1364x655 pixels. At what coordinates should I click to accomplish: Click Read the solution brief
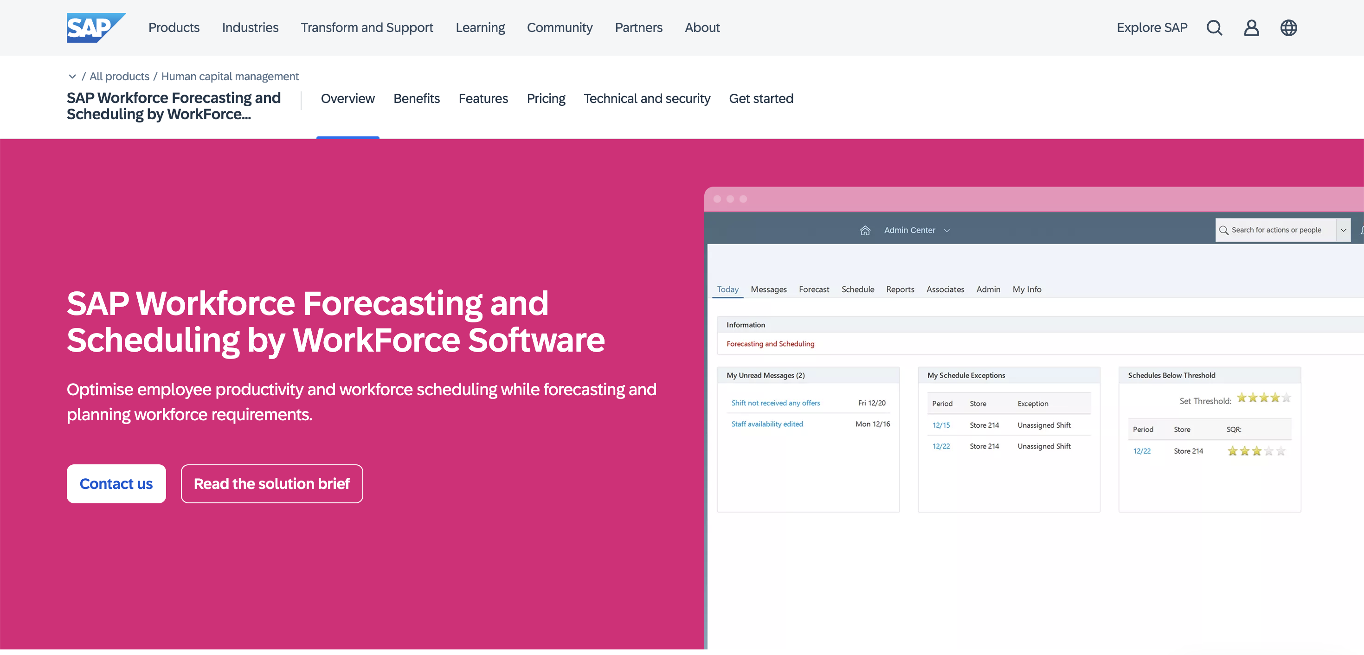(x=271, y=483)
